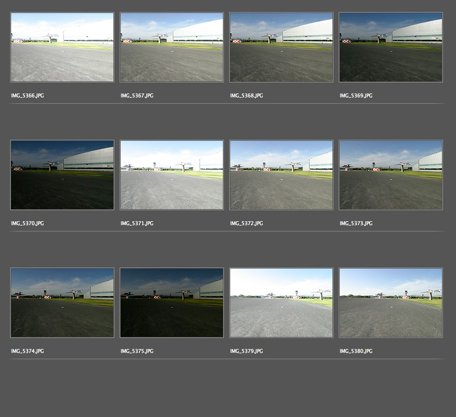
Task: Click the underexposed IMG_5375.JPG thumbnail
Action: (x=172, y=303)
